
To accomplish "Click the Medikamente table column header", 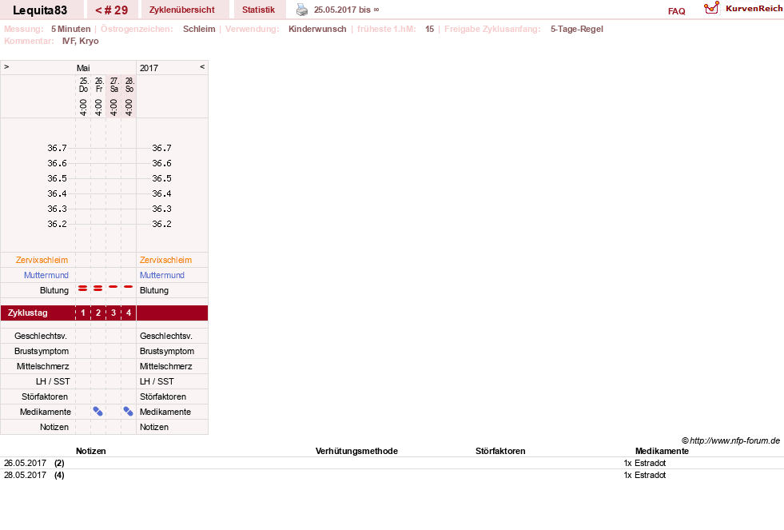I will point(662,451).
